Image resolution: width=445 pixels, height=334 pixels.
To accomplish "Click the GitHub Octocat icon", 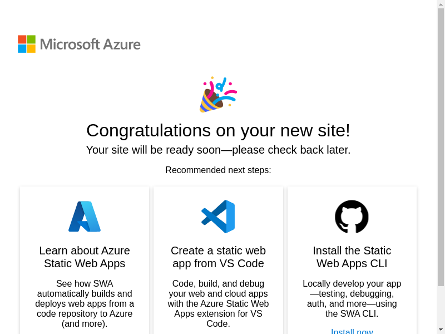I will pos(352,217).
